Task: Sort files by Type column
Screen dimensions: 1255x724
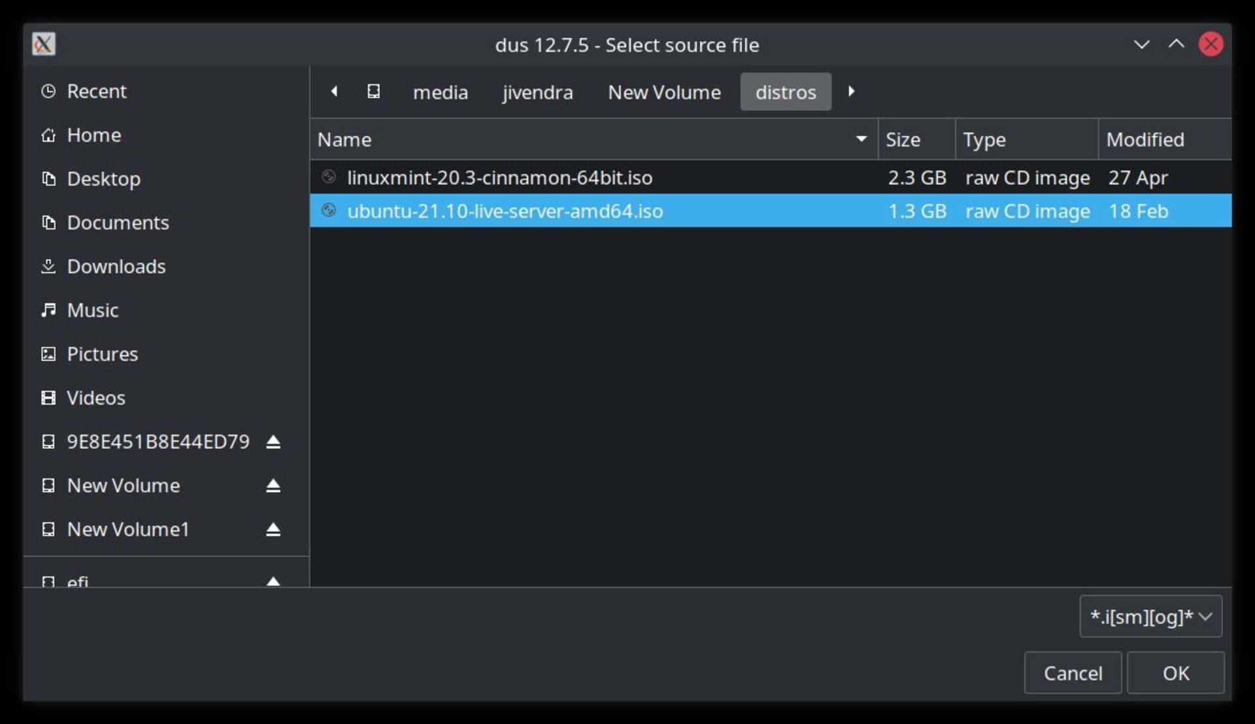Action: click(x=1027, y=139)
